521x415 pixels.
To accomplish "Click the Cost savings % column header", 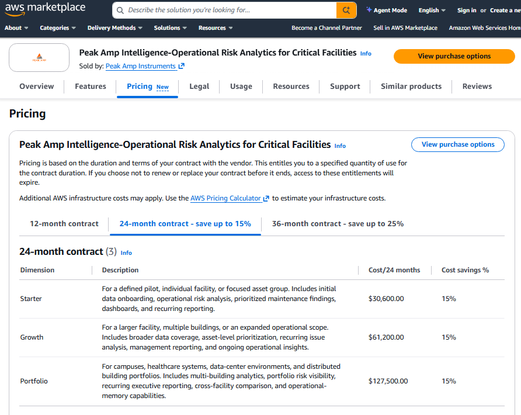I will coord(465,270).
